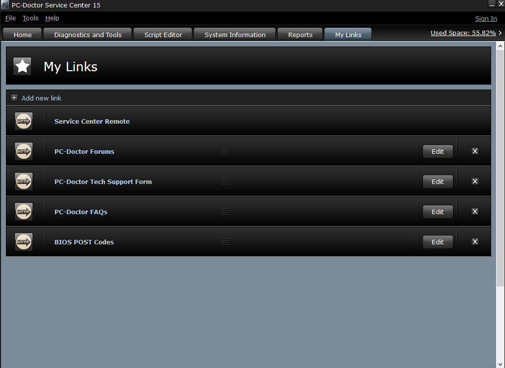Open the BIOS POST Codes link text
505x368 pixels.
pyautogui.click(x=84, y=242)
